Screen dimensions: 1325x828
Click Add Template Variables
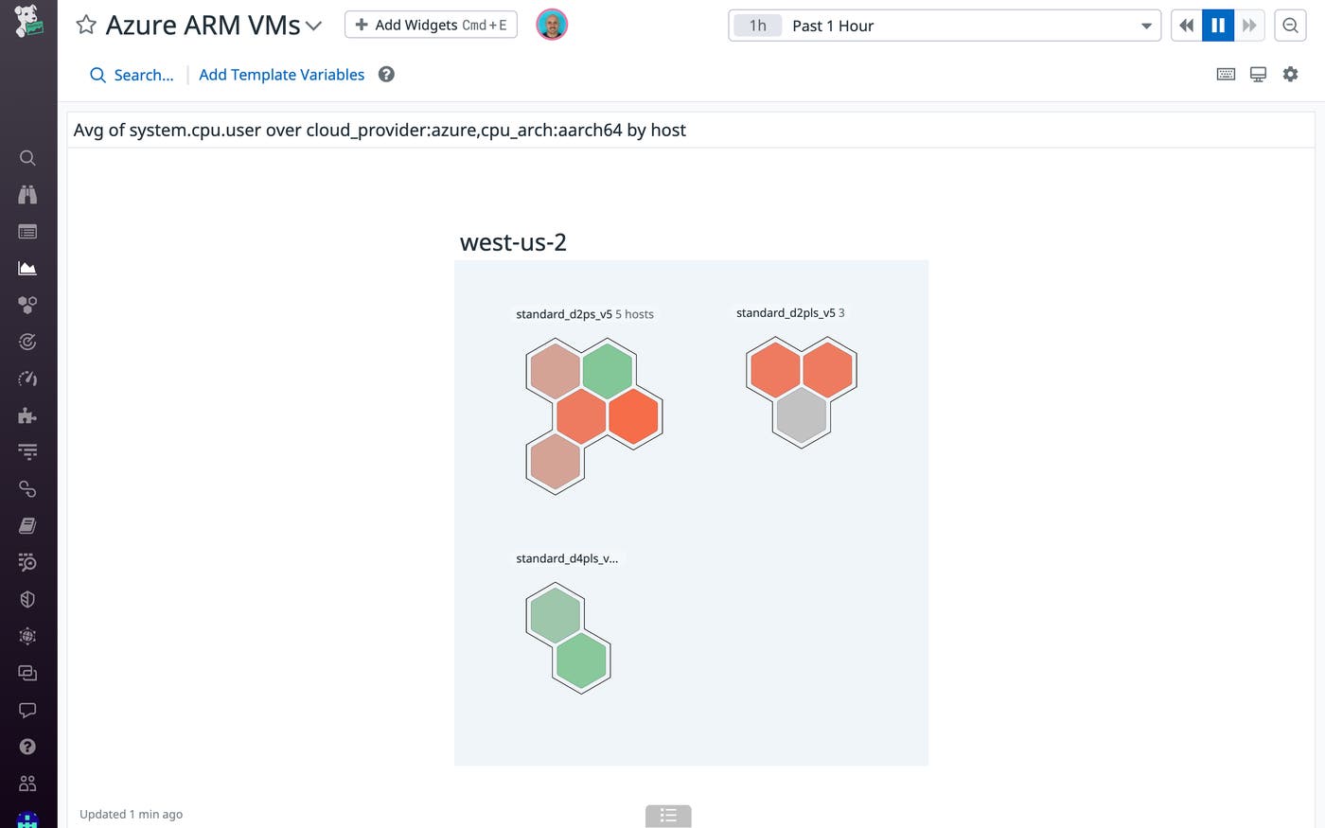281,75
